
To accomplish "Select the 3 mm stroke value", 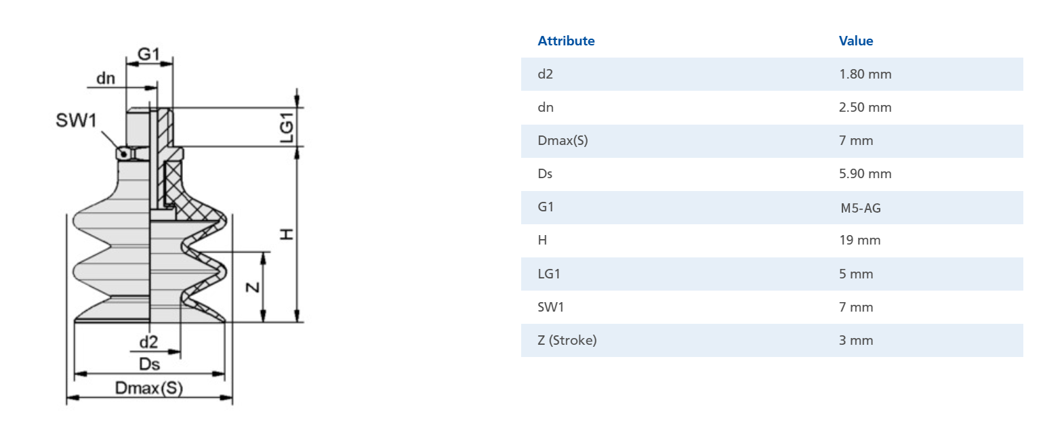I will click(856, 340).
